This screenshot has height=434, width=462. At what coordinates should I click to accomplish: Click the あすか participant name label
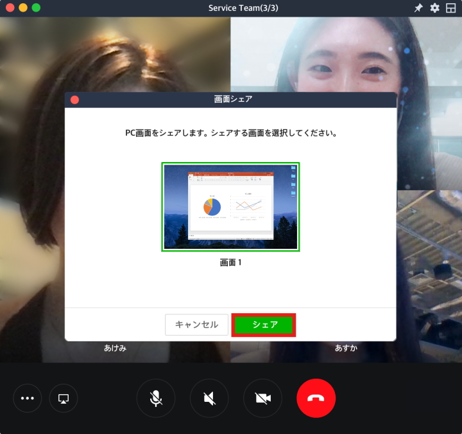click(346, 348)
